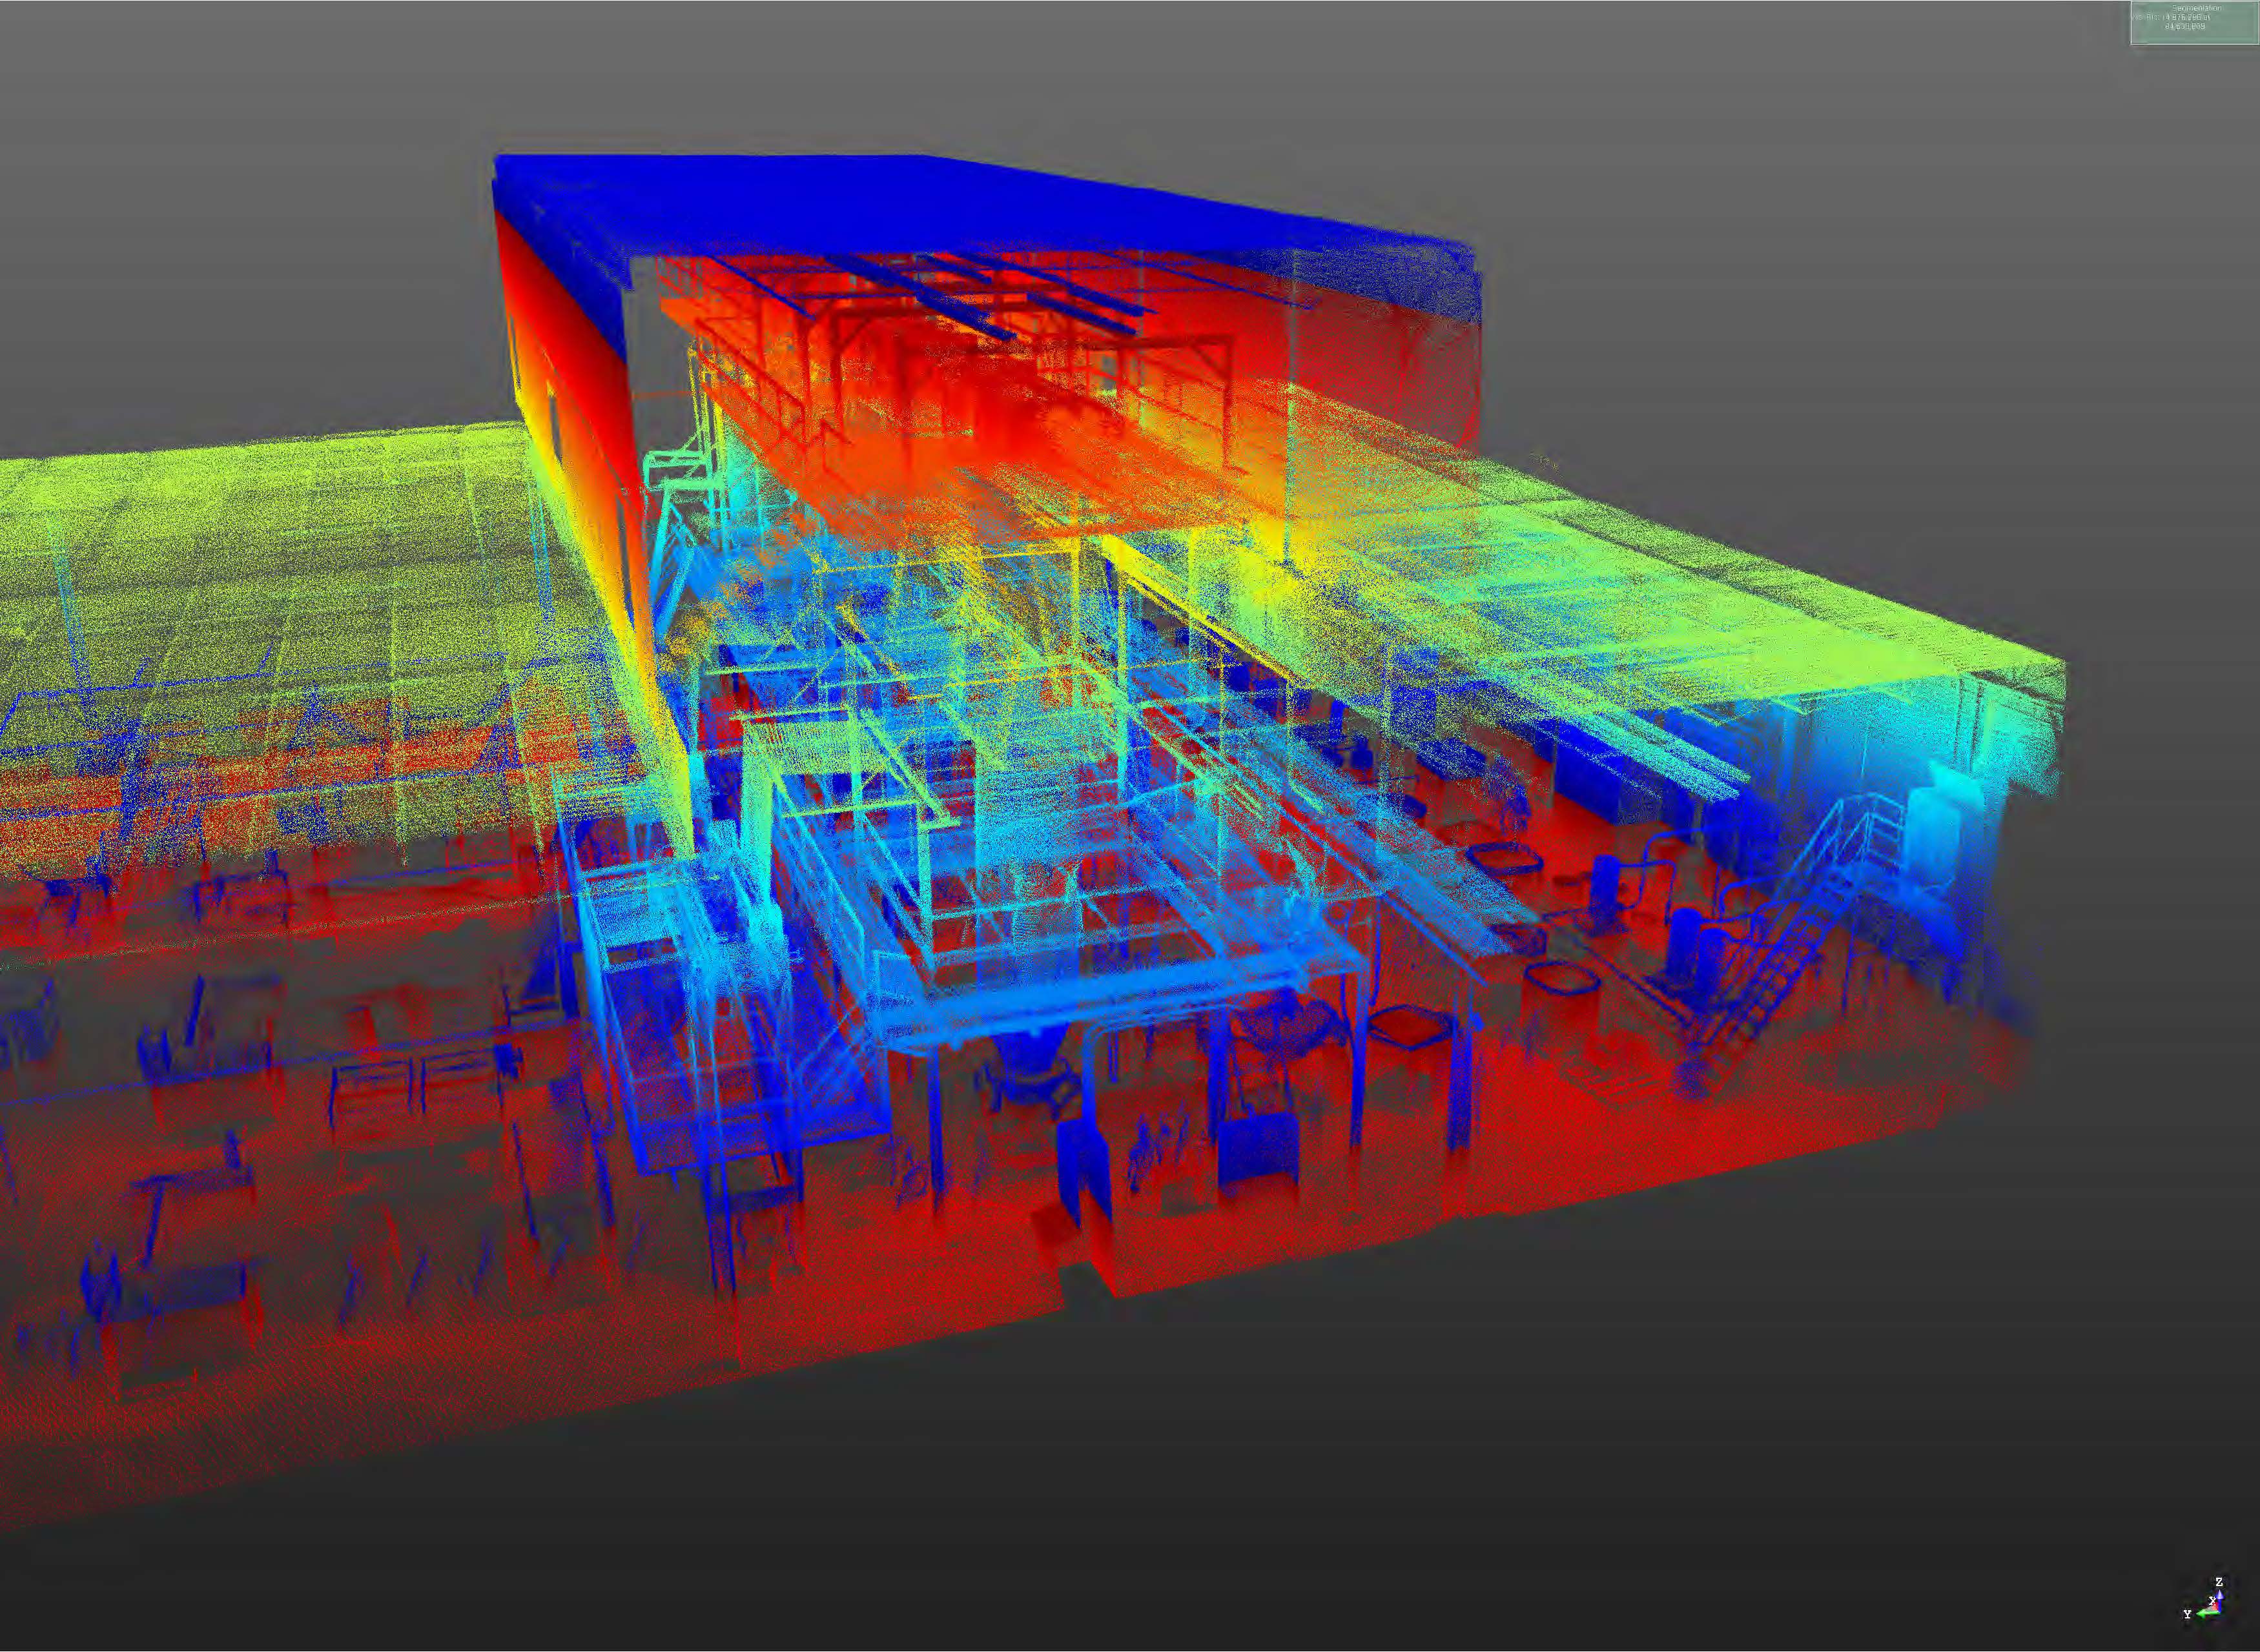This screenshot has height=1652, width=2260.
Task: Click the Z label on axis gizmo
Action: (x=2219, y=1582)
